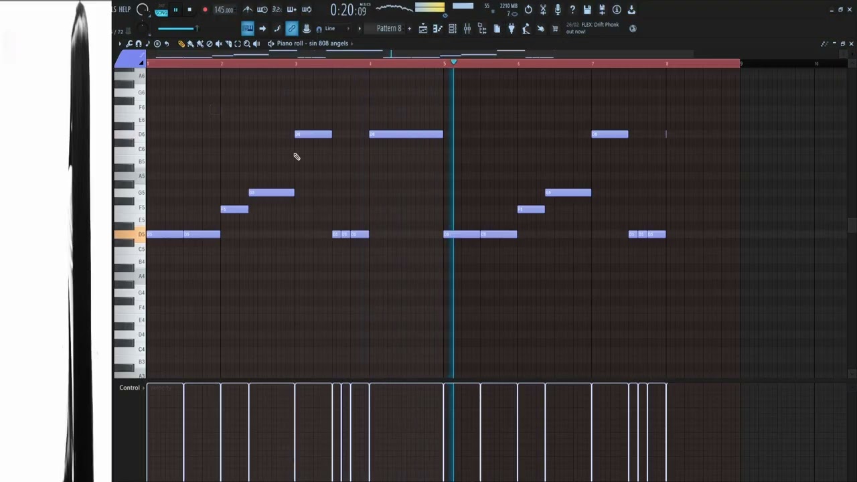The width and height of the screenshot is (857, 482).
Task: Open the Pattern 8 selector
Action: 389,28
